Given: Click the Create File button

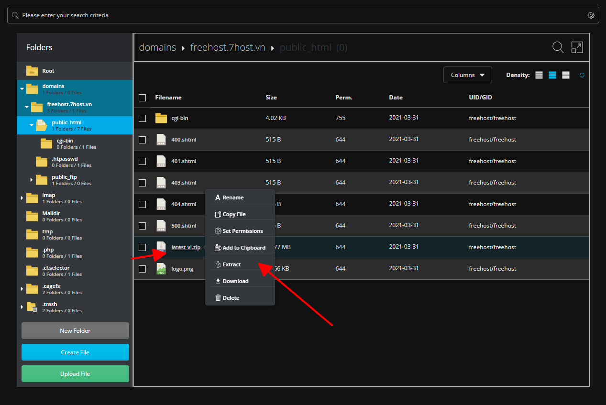Looking at the screenshot, I should tap(75, 352).
